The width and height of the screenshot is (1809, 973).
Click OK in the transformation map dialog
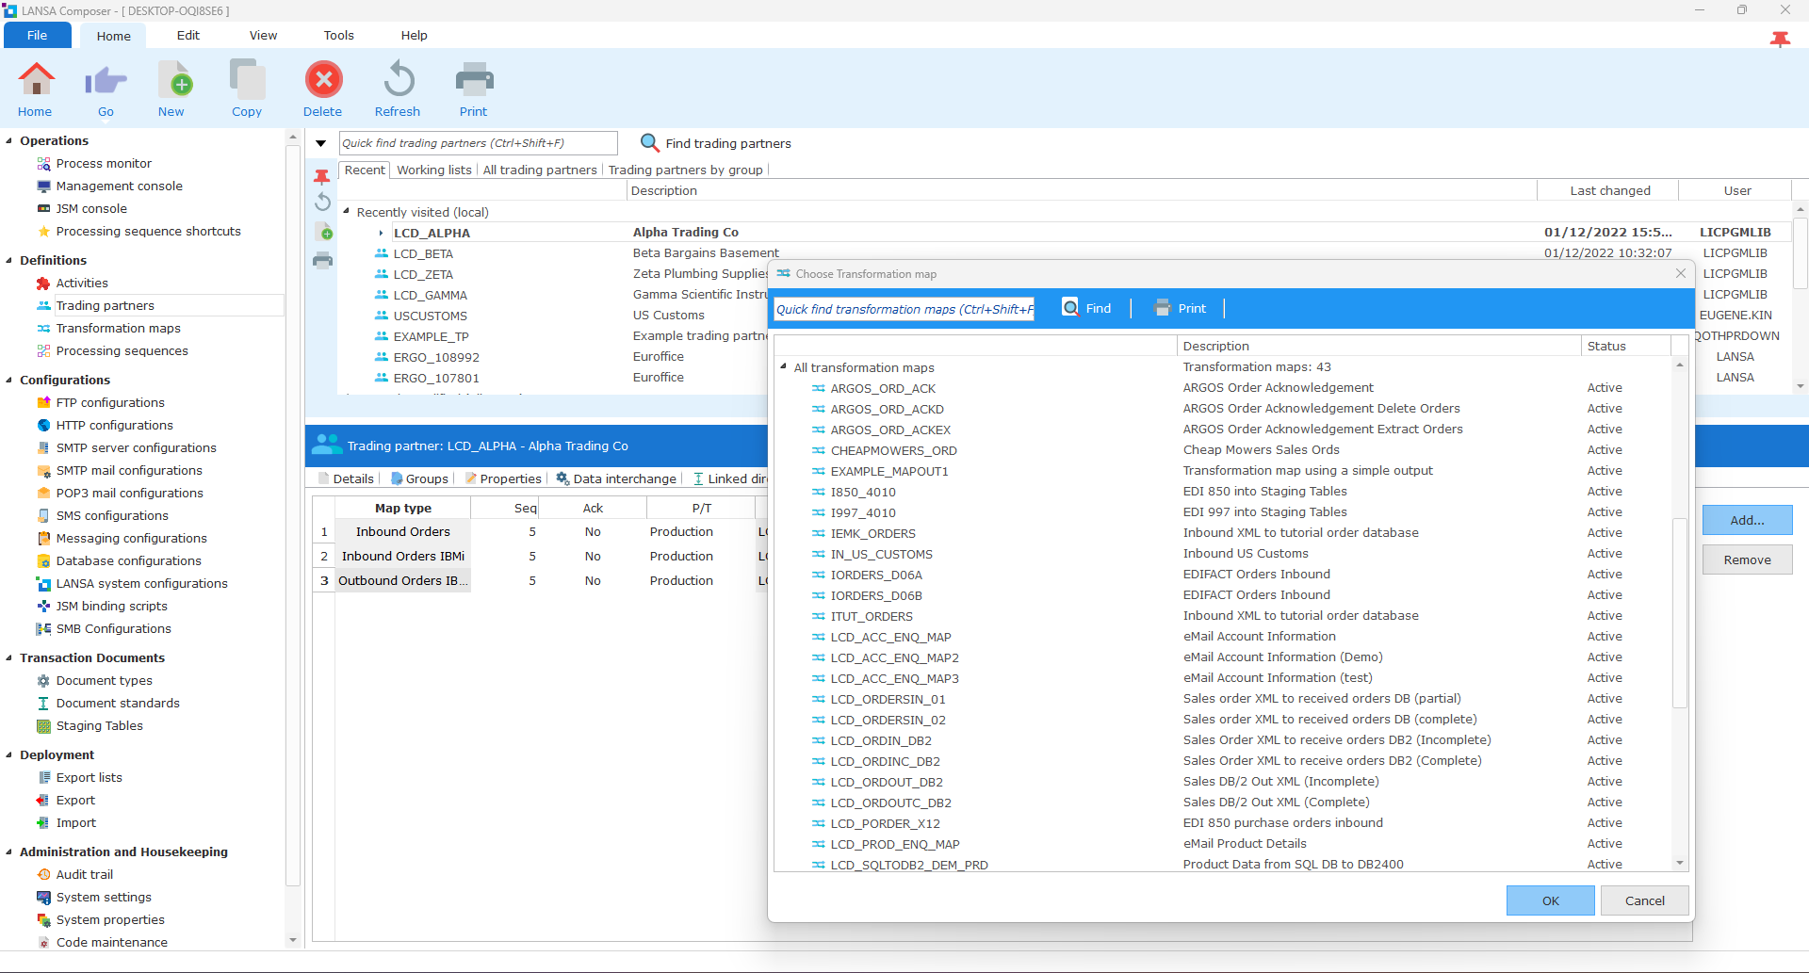pos(1550,900)
